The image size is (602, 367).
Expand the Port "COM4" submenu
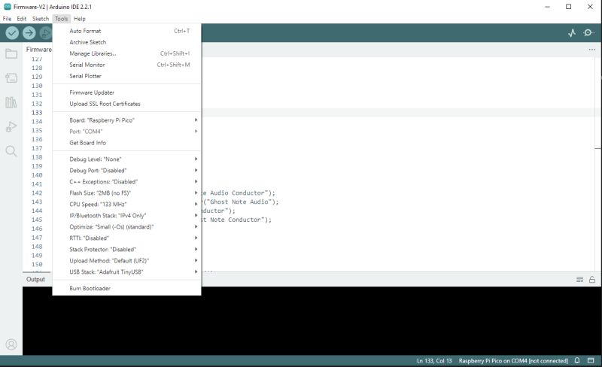click(x=126, y=132)
